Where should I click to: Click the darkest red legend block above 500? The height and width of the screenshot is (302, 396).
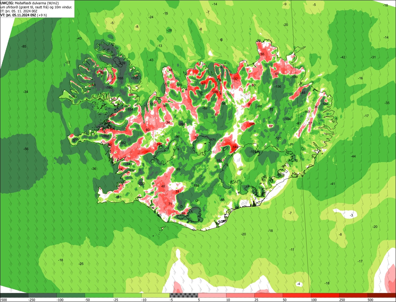(382, 295)
